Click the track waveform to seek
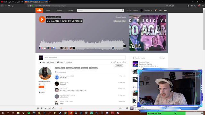 point(82,44)
